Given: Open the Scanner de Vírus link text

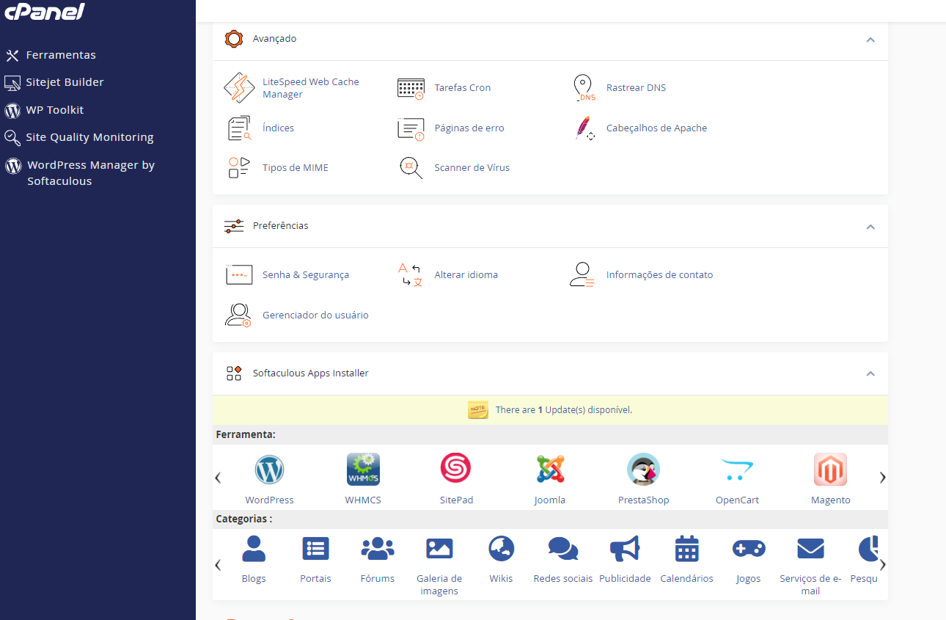Looking at the screenshot, I should (472, 168).
